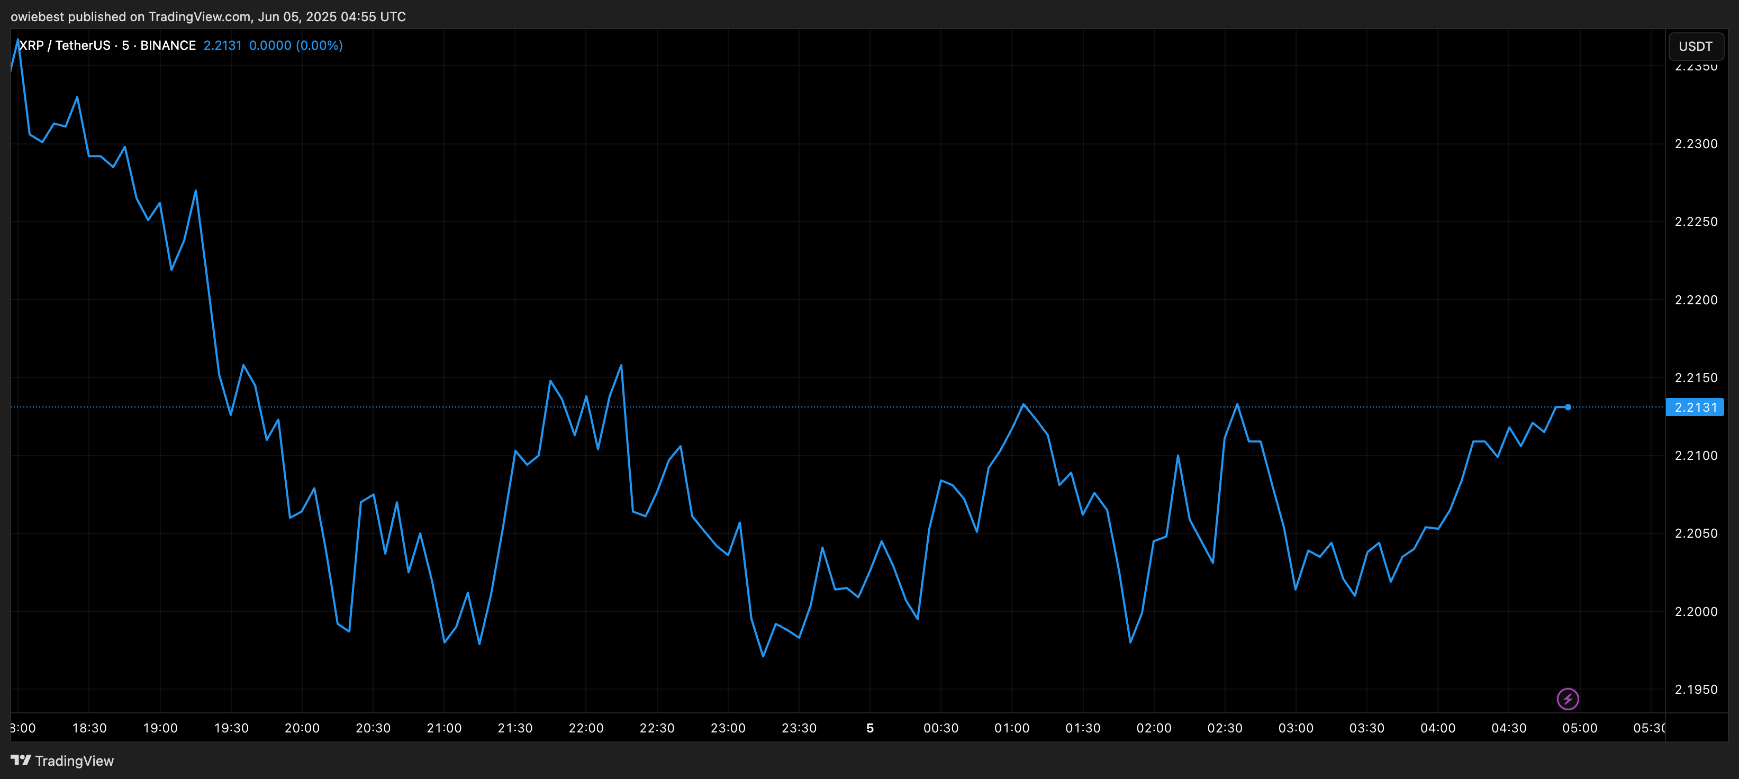Click the 00:30 time axis label
The width and height of the screenshot is (1739, 779).
(941, 728)
